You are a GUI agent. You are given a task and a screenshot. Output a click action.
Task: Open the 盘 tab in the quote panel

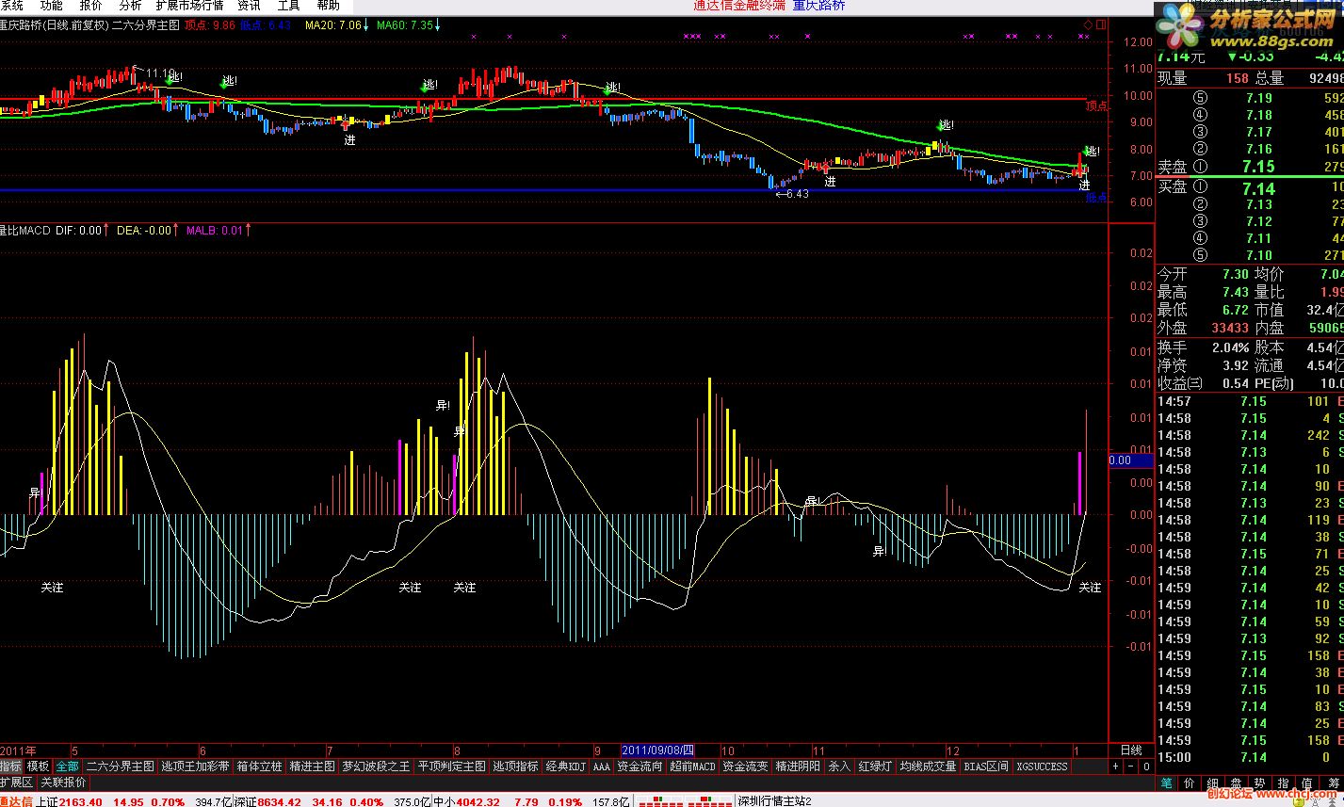click(x=1237, y=783)
